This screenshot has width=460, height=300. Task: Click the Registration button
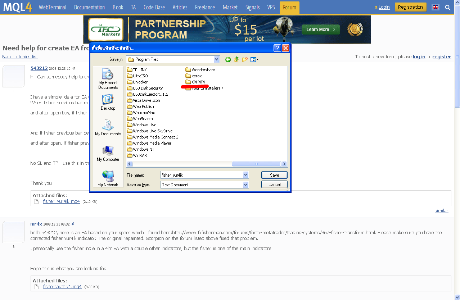click(410, 7)
